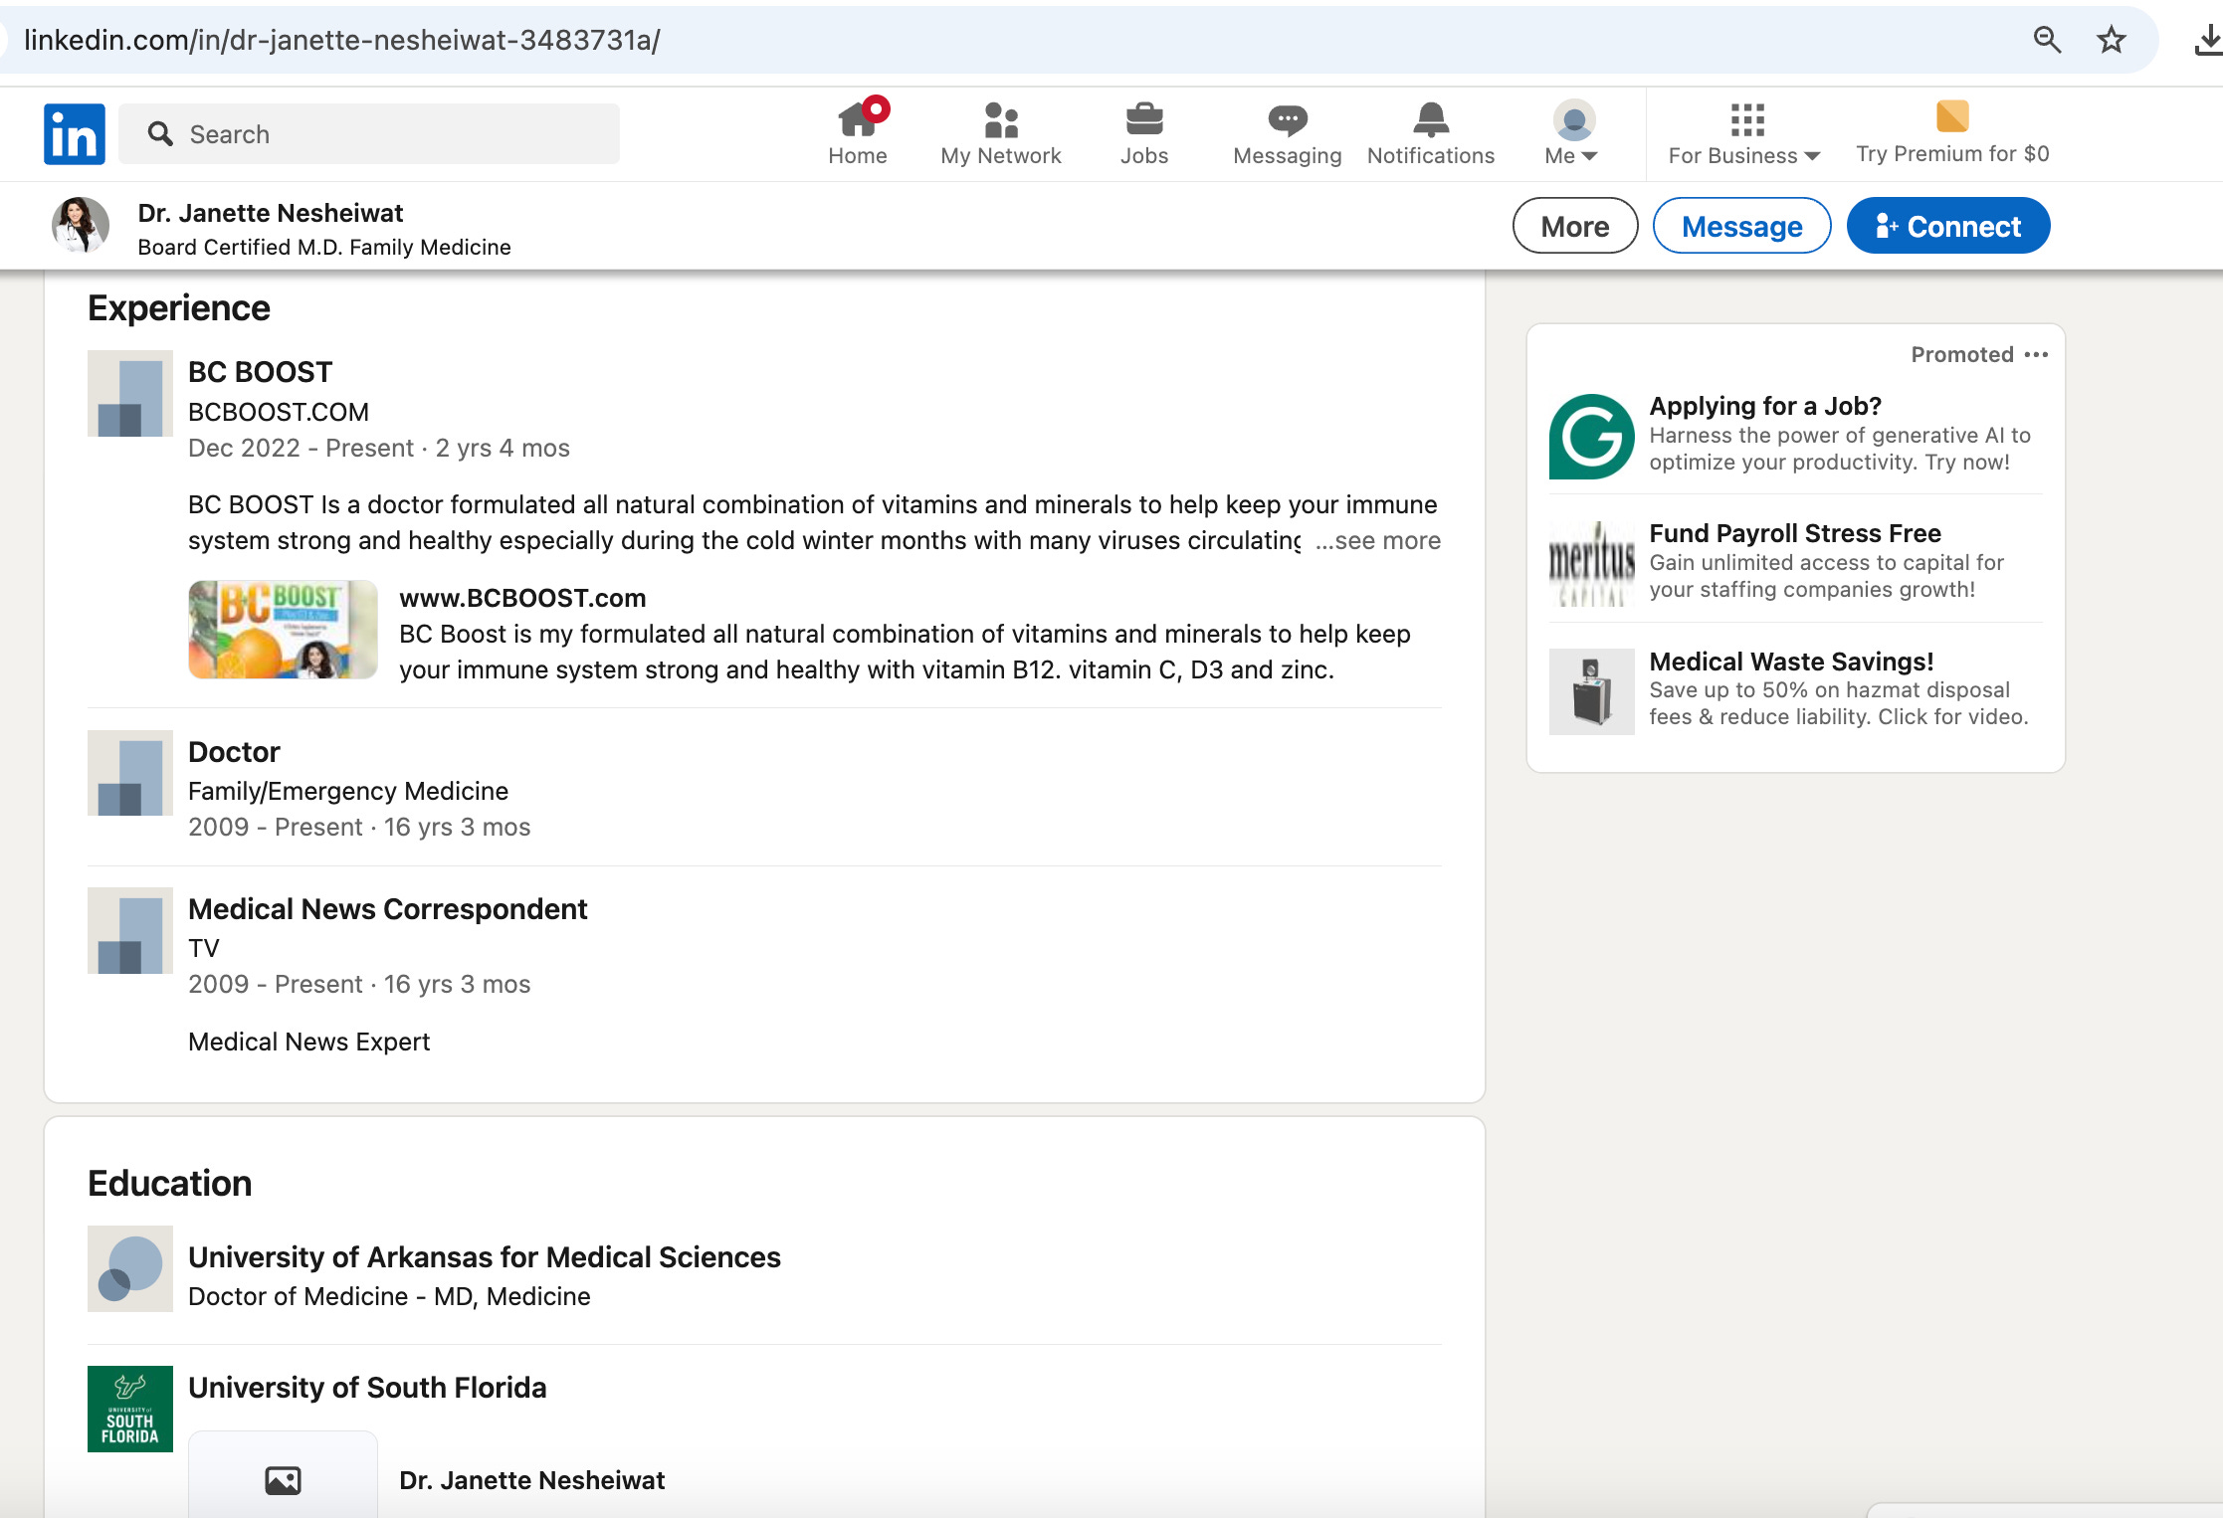This screenshot has width=2223, height=1518.
Task: Click the Doctor job title
Action: coord(234,752)
